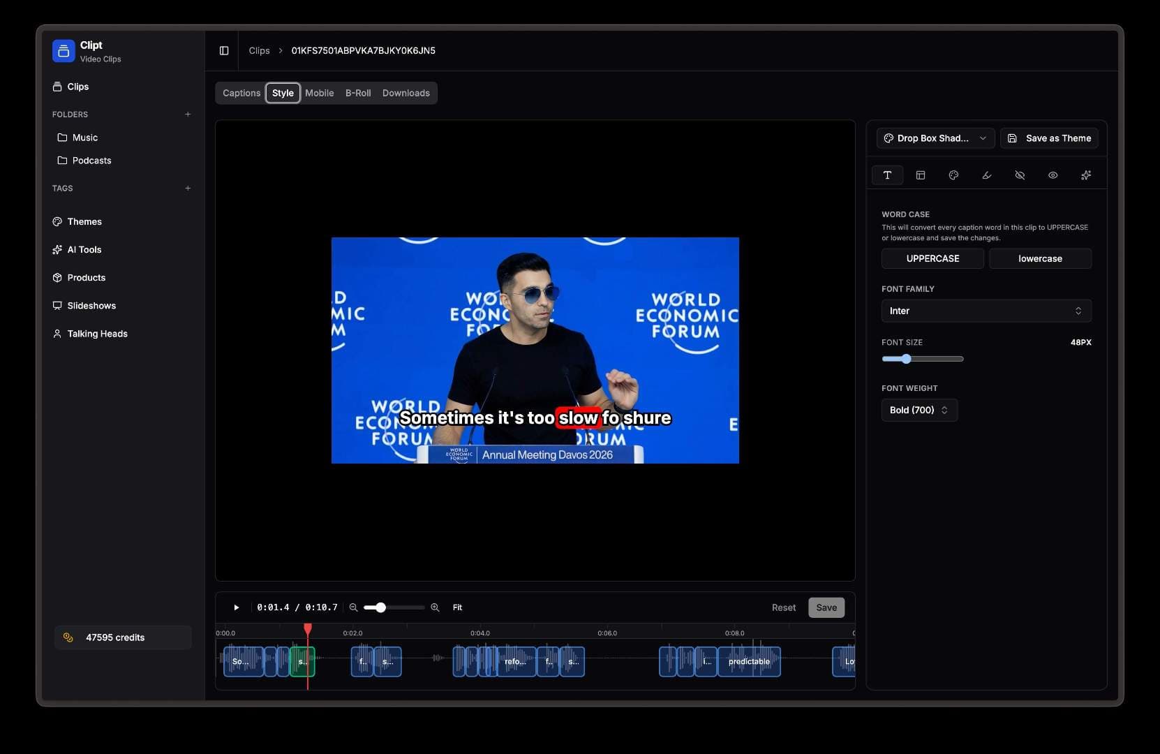Screen dimensions: 1160x754
Task: Open the Drop Box Shadow theme dropdown
Action: tap(935, 138)
